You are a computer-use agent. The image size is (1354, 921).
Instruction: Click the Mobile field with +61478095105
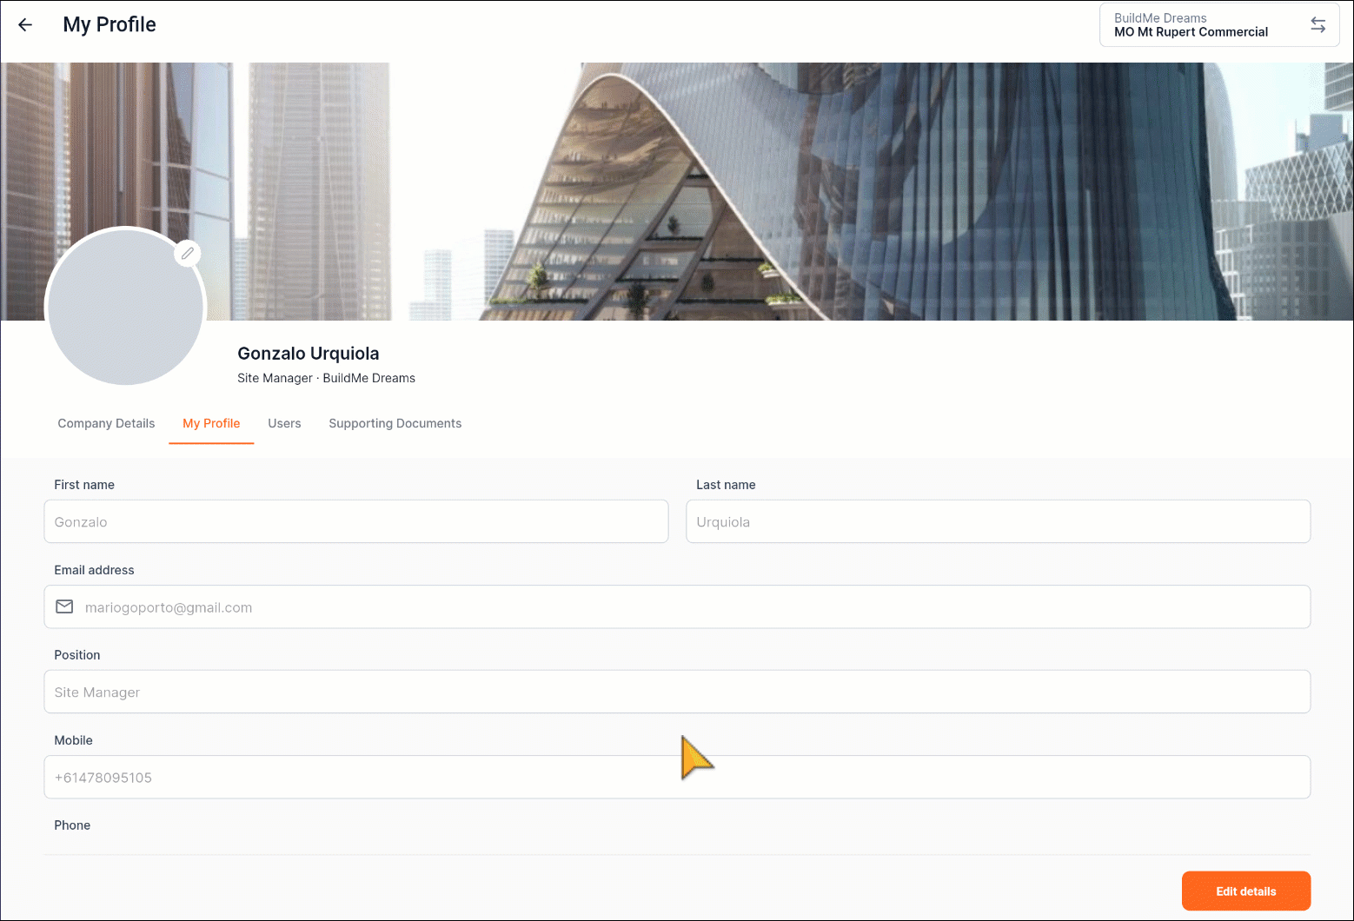(x=677, y=777)
